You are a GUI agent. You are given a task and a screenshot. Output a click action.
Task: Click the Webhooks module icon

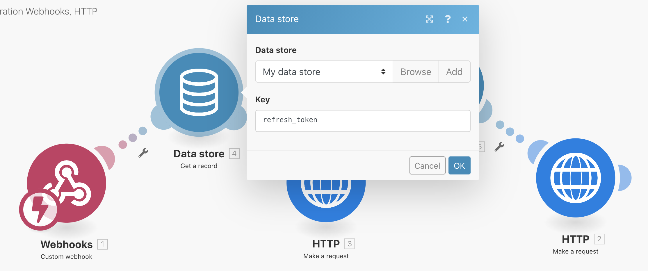click(x=67, y=183)
